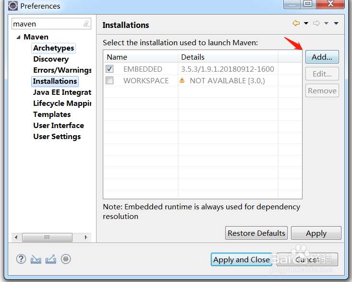
Task: Uncheck the EMBEDDED installation checkbox
Action: [109, 69]
